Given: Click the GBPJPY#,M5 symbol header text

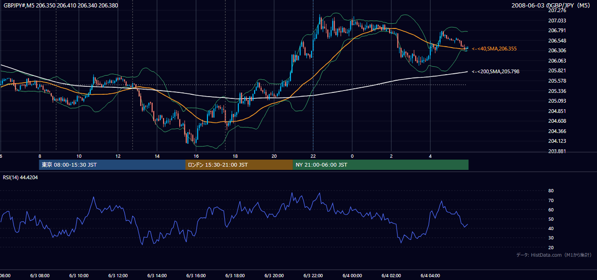Looking at the screenshot, I should click(x=61, y=5).
